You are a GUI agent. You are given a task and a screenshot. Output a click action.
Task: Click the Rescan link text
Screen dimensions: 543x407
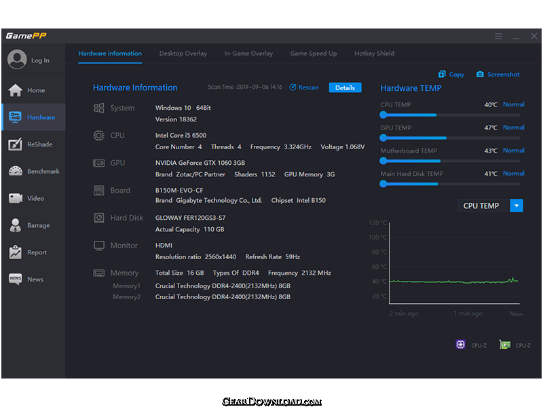tap(309, 88)
